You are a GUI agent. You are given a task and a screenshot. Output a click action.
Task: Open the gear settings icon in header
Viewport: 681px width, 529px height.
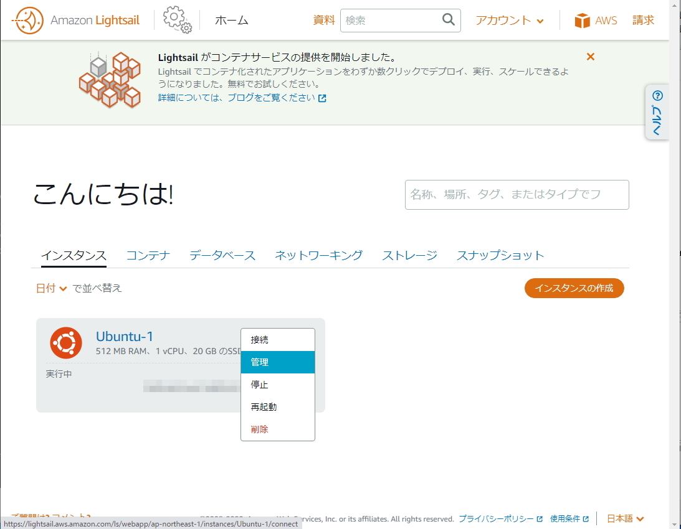177,19
